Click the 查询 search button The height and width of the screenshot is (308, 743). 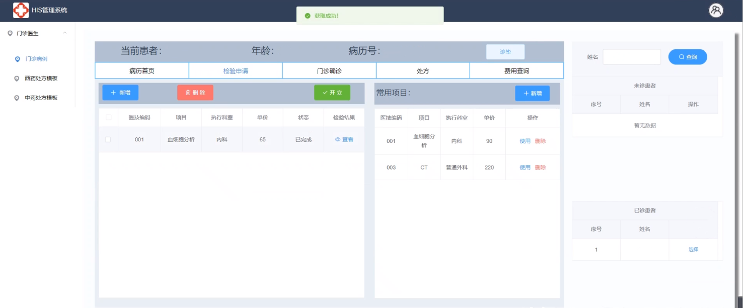[687, 57]
